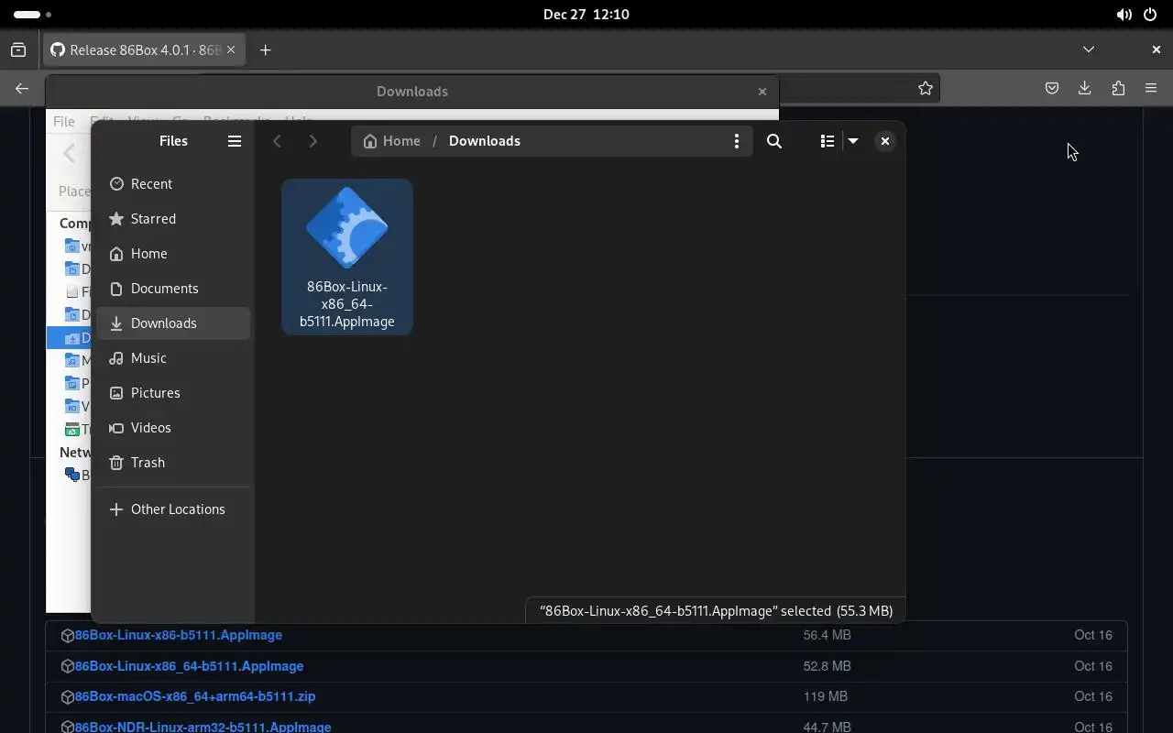Image resolution: width=1173 pixels, height=733 pixels.
Task: Open Videos in the Files sidebar
Action: coord(173,428)
